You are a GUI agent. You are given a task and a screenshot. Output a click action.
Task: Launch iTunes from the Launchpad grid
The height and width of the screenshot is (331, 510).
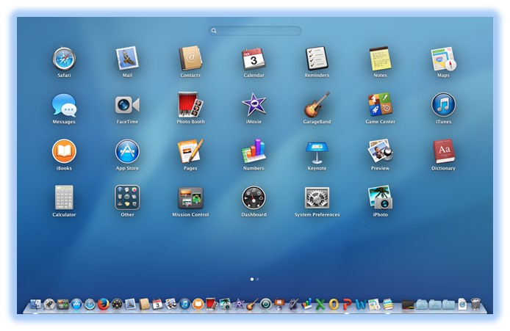click(x=443, y=105)
